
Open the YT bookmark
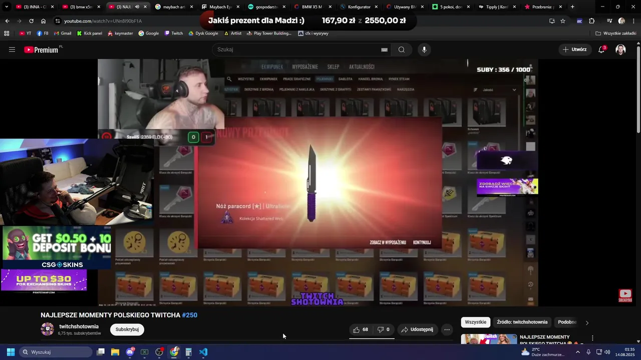click(x=25, y=33)
